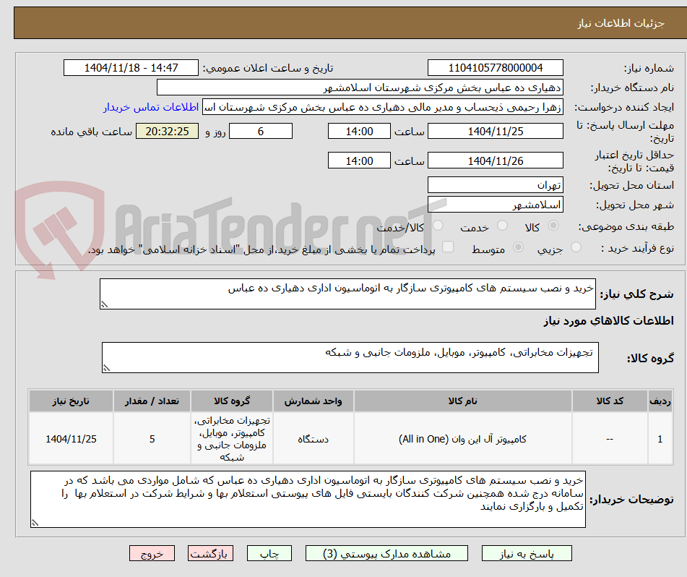Toggle the اسناد خزانه اسلامی payment checkbox
687x577 pixels.
coord(448,247)
